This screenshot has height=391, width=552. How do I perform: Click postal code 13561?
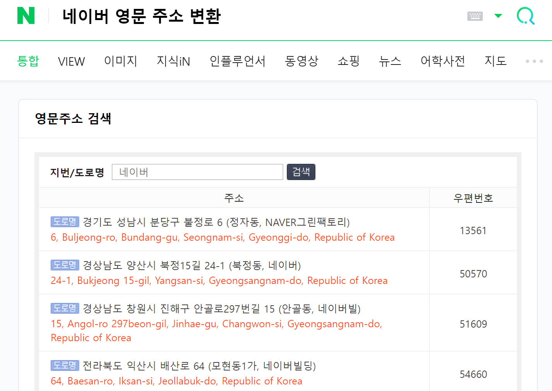(473, 231)
